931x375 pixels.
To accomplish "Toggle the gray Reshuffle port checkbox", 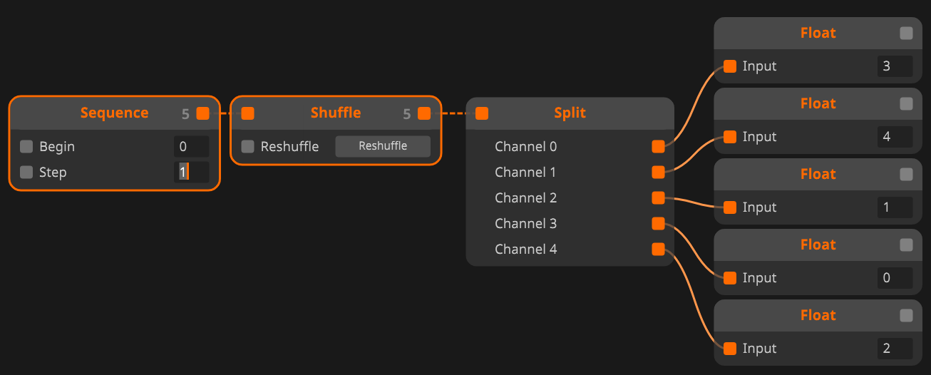I will [247, 146].
